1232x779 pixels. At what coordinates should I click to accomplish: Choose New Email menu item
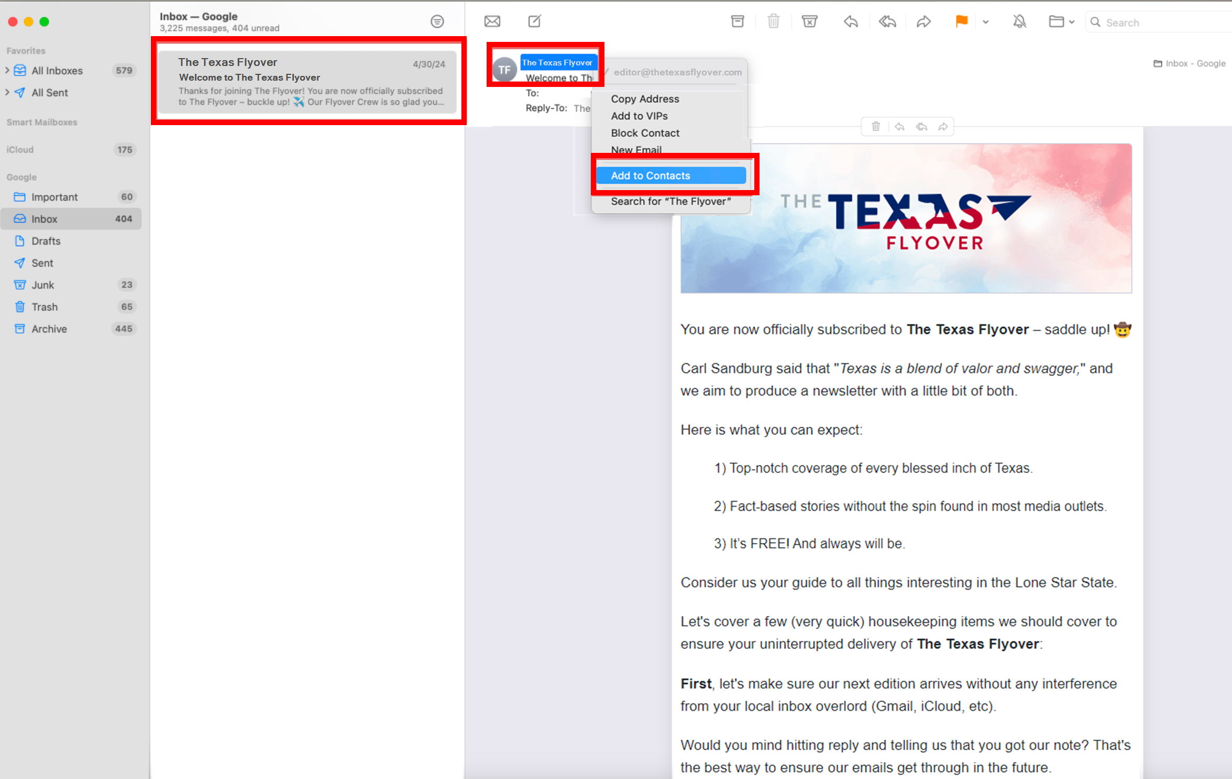(636, 149)
